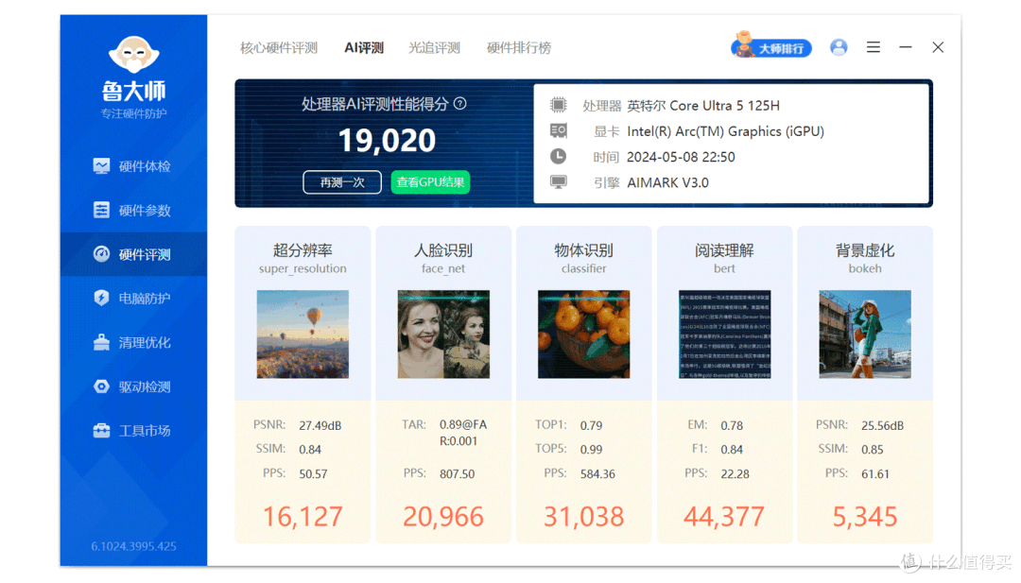Close the 鲁大师 window
The width and height of the screenshot is (1021, 583).
(938, 47)
